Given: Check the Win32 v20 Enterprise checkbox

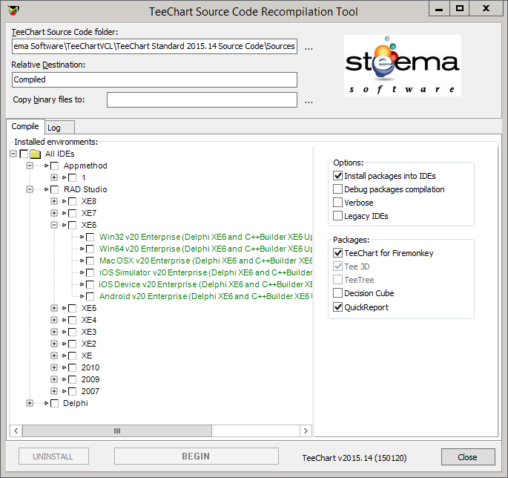Looking at the screenshot, I should coord(90,237).
